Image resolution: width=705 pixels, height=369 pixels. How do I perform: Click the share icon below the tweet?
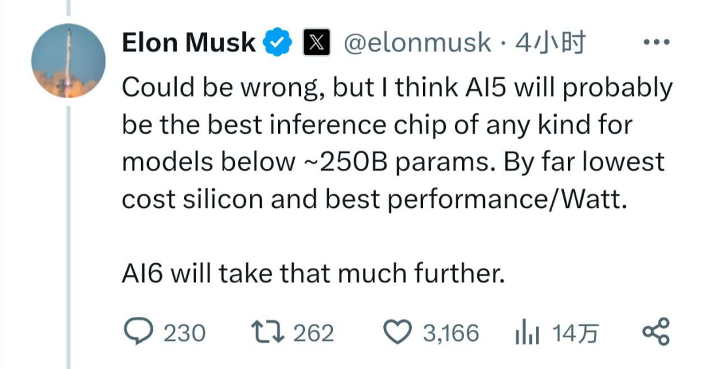tap(655, 332)
